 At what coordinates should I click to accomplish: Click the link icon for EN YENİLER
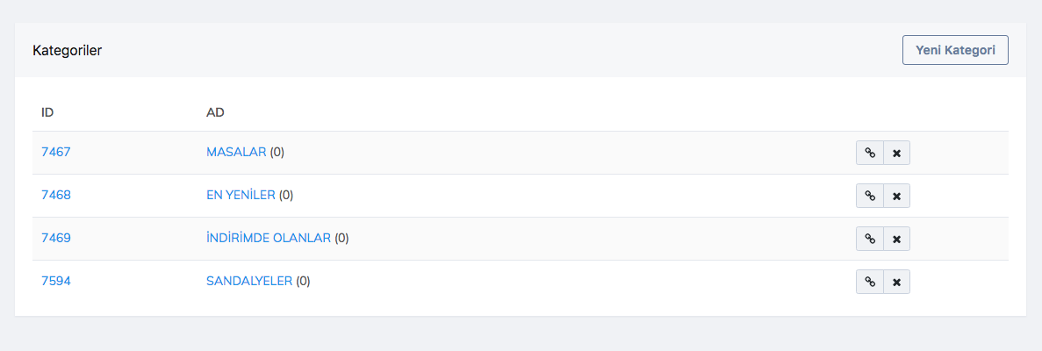[x=870, y=196]
